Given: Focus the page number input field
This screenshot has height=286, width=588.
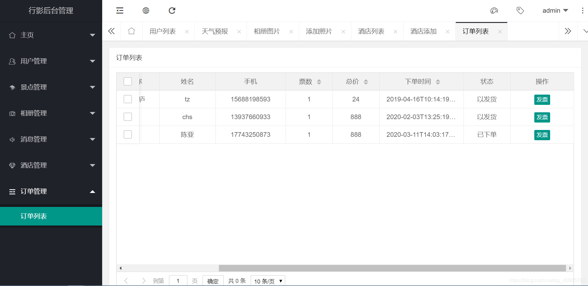Looking at the screenshot, I should (178, 281).
